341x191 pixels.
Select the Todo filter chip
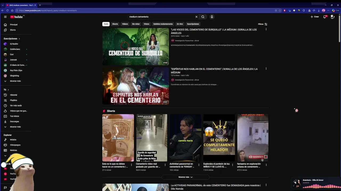106,24
